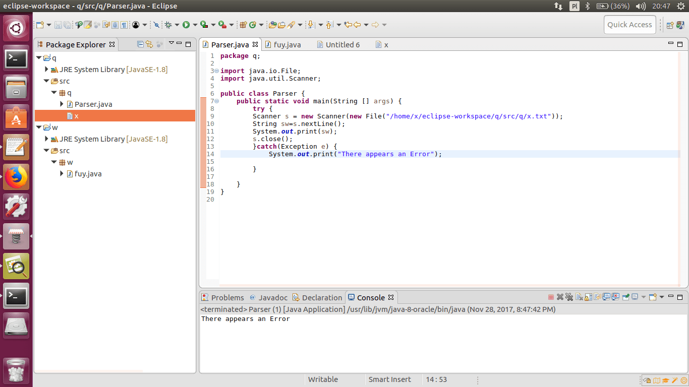This screenshot has height=387, width=689.
Task: Click the Debug bug icon in toolbar
Action: (x=168, y=25)
